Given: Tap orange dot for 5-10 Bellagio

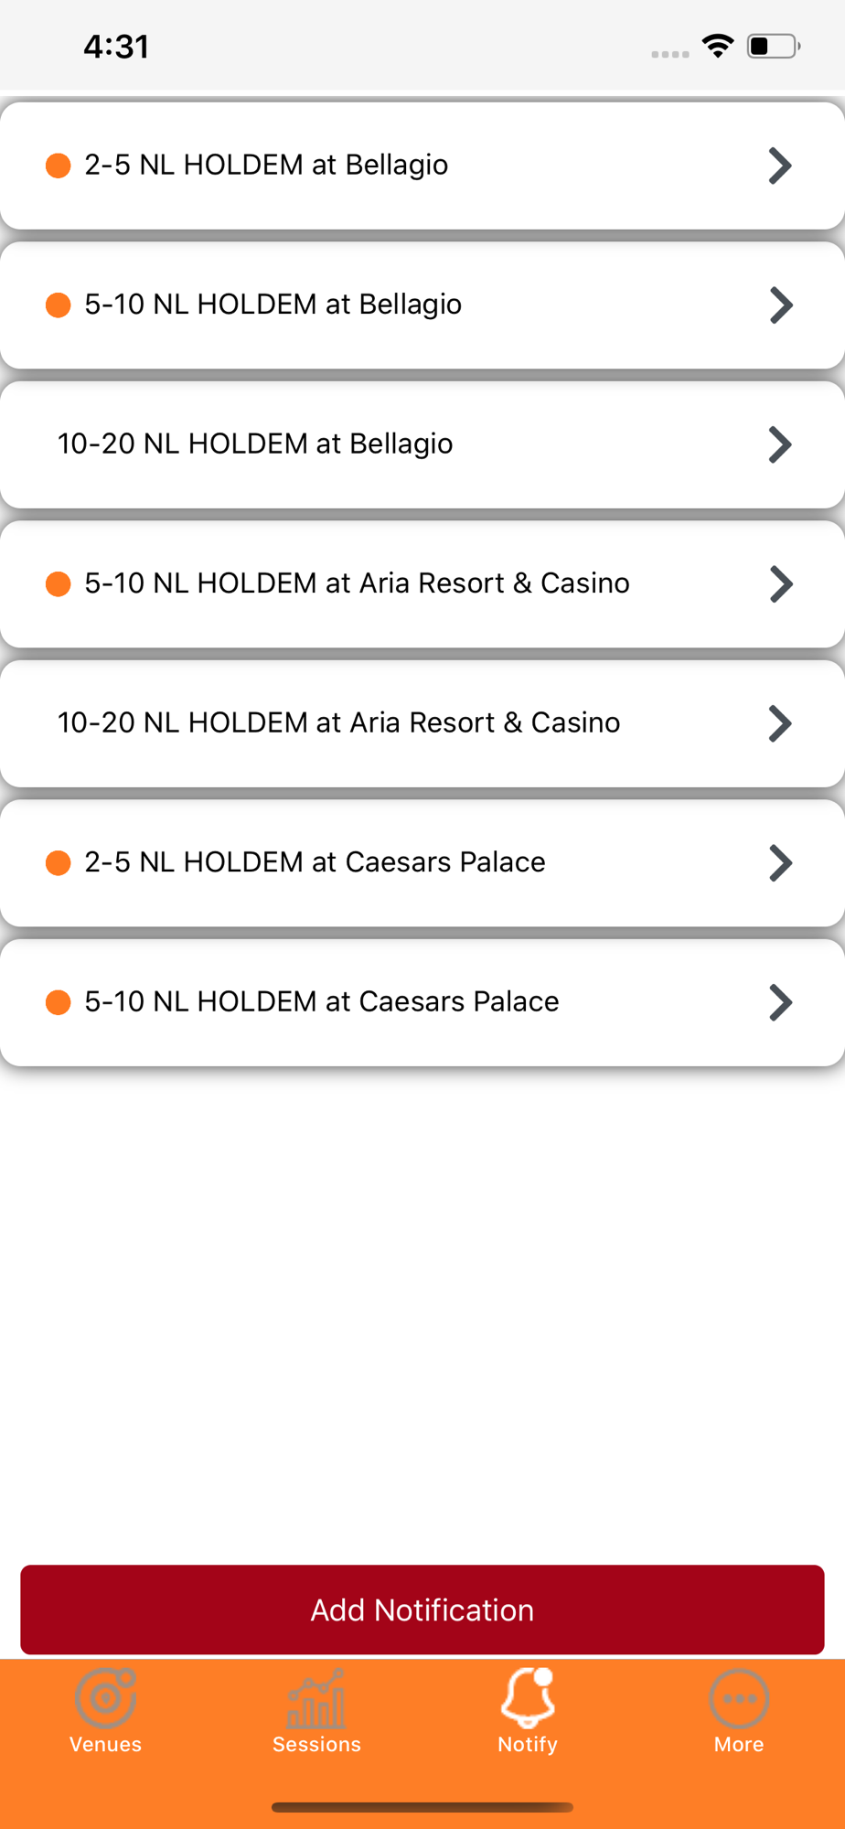Looking at the screenshot, I should [59, 305].
